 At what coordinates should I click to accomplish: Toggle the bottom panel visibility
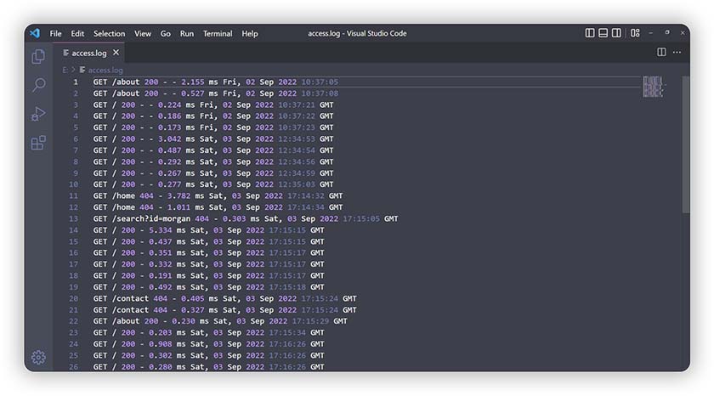coord(603,33)
